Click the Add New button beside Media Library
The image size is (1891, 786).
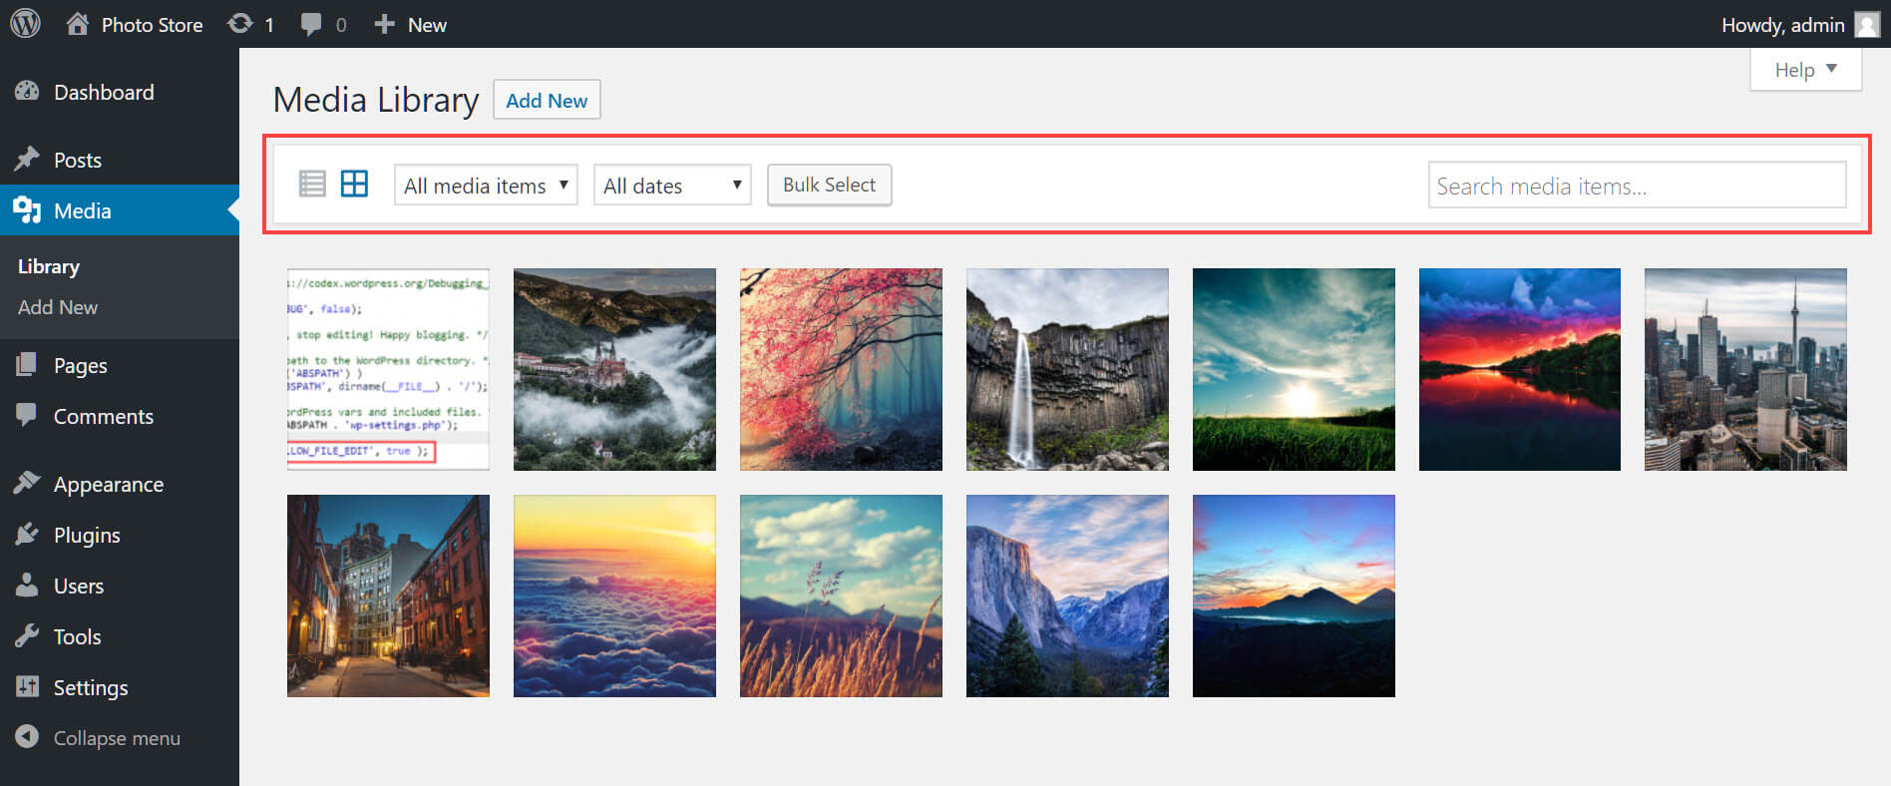coord(547,100)
